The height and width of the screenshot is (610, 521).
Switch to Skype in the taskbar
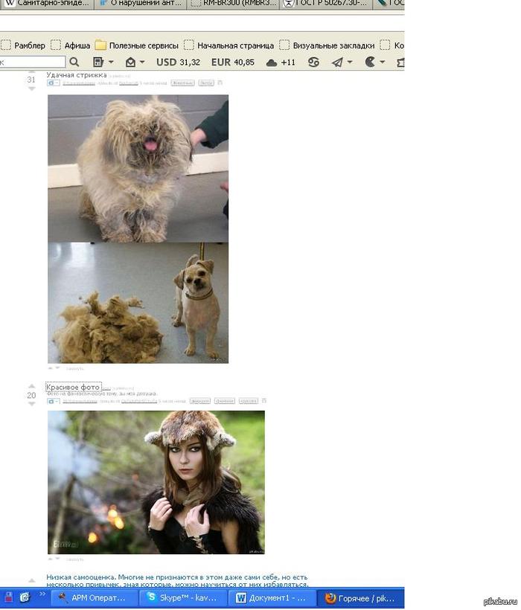pos(182,597)
